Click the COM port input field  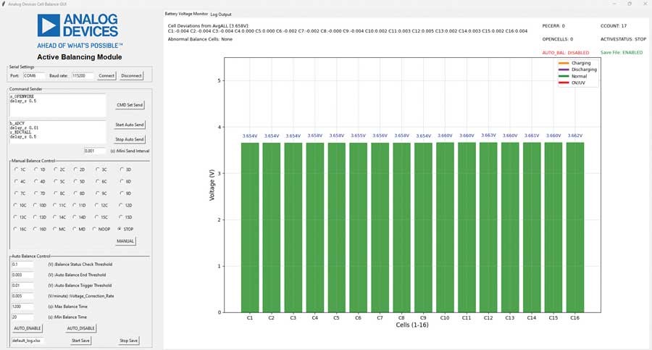(34, 75)
